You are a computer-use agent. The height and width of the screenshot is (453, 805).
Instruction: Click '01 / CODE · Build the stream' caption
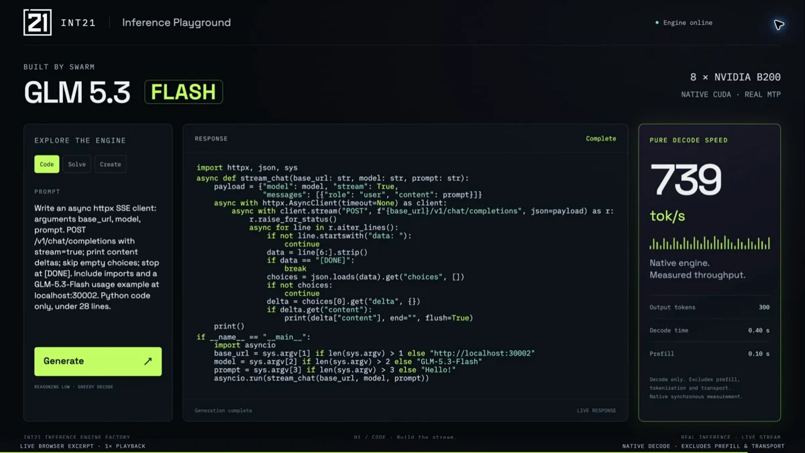click(x=405, y=437)
